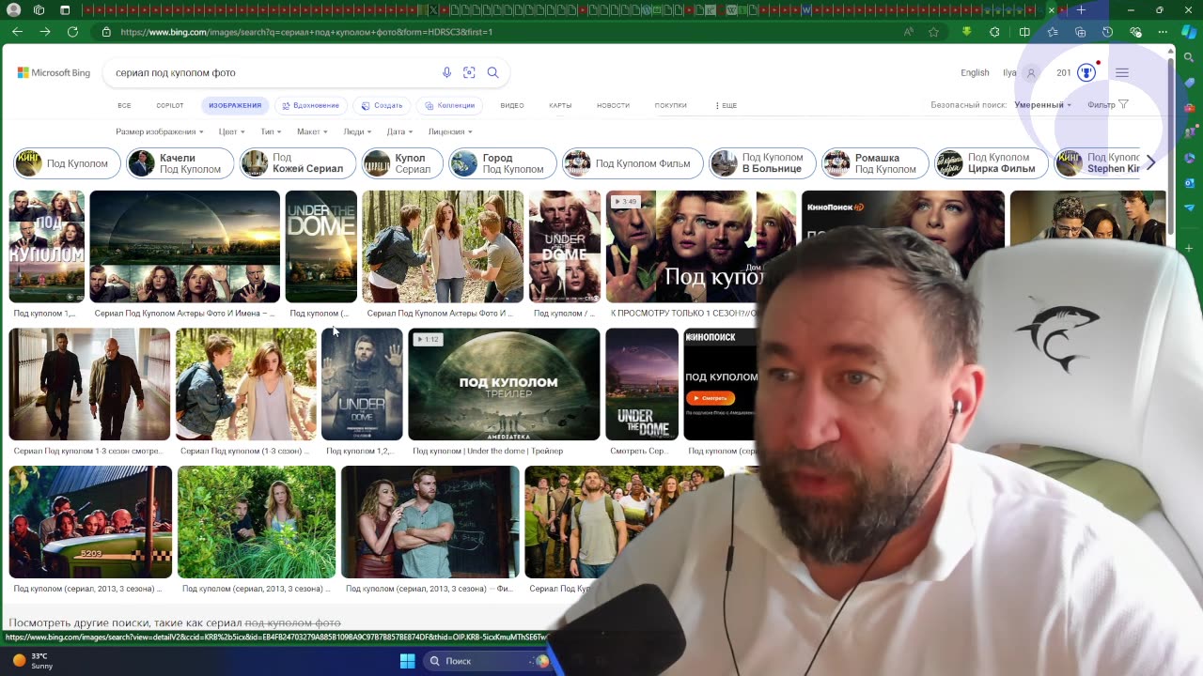Viewport: 1203px width, 676px height.
Task: Select the Купол Сериал suggestion chip
Action: [401, 163]
